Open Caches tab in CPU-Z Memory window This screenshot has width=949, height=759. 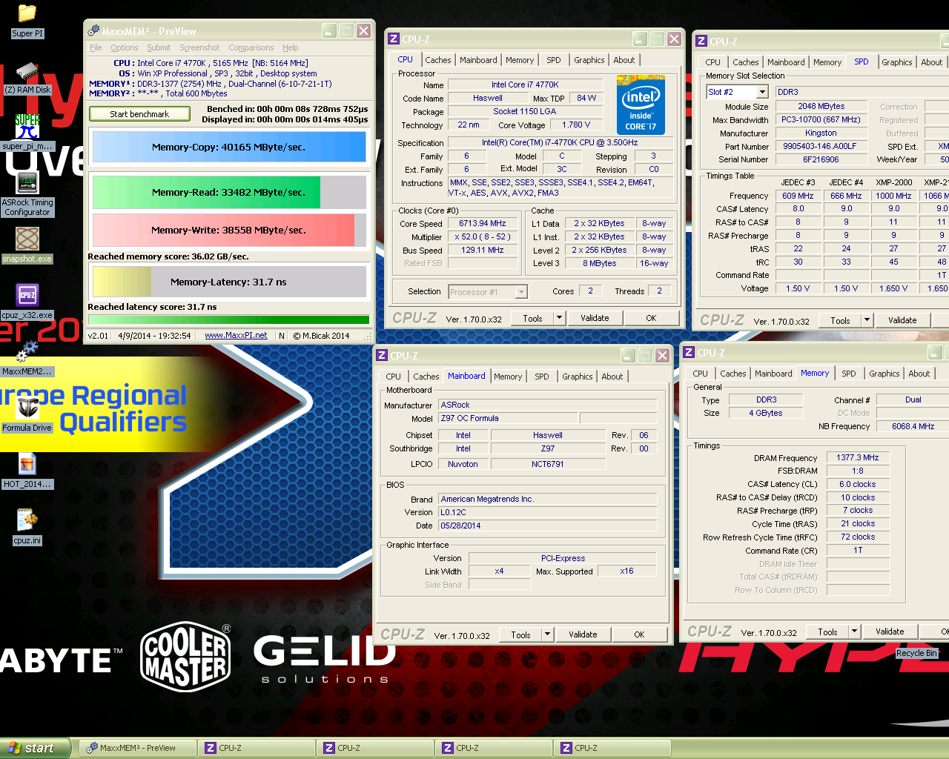click(x=733, y=374)
